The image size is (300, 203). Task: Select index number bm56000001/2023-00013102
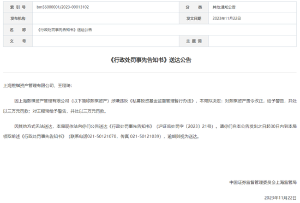[63, 7]
